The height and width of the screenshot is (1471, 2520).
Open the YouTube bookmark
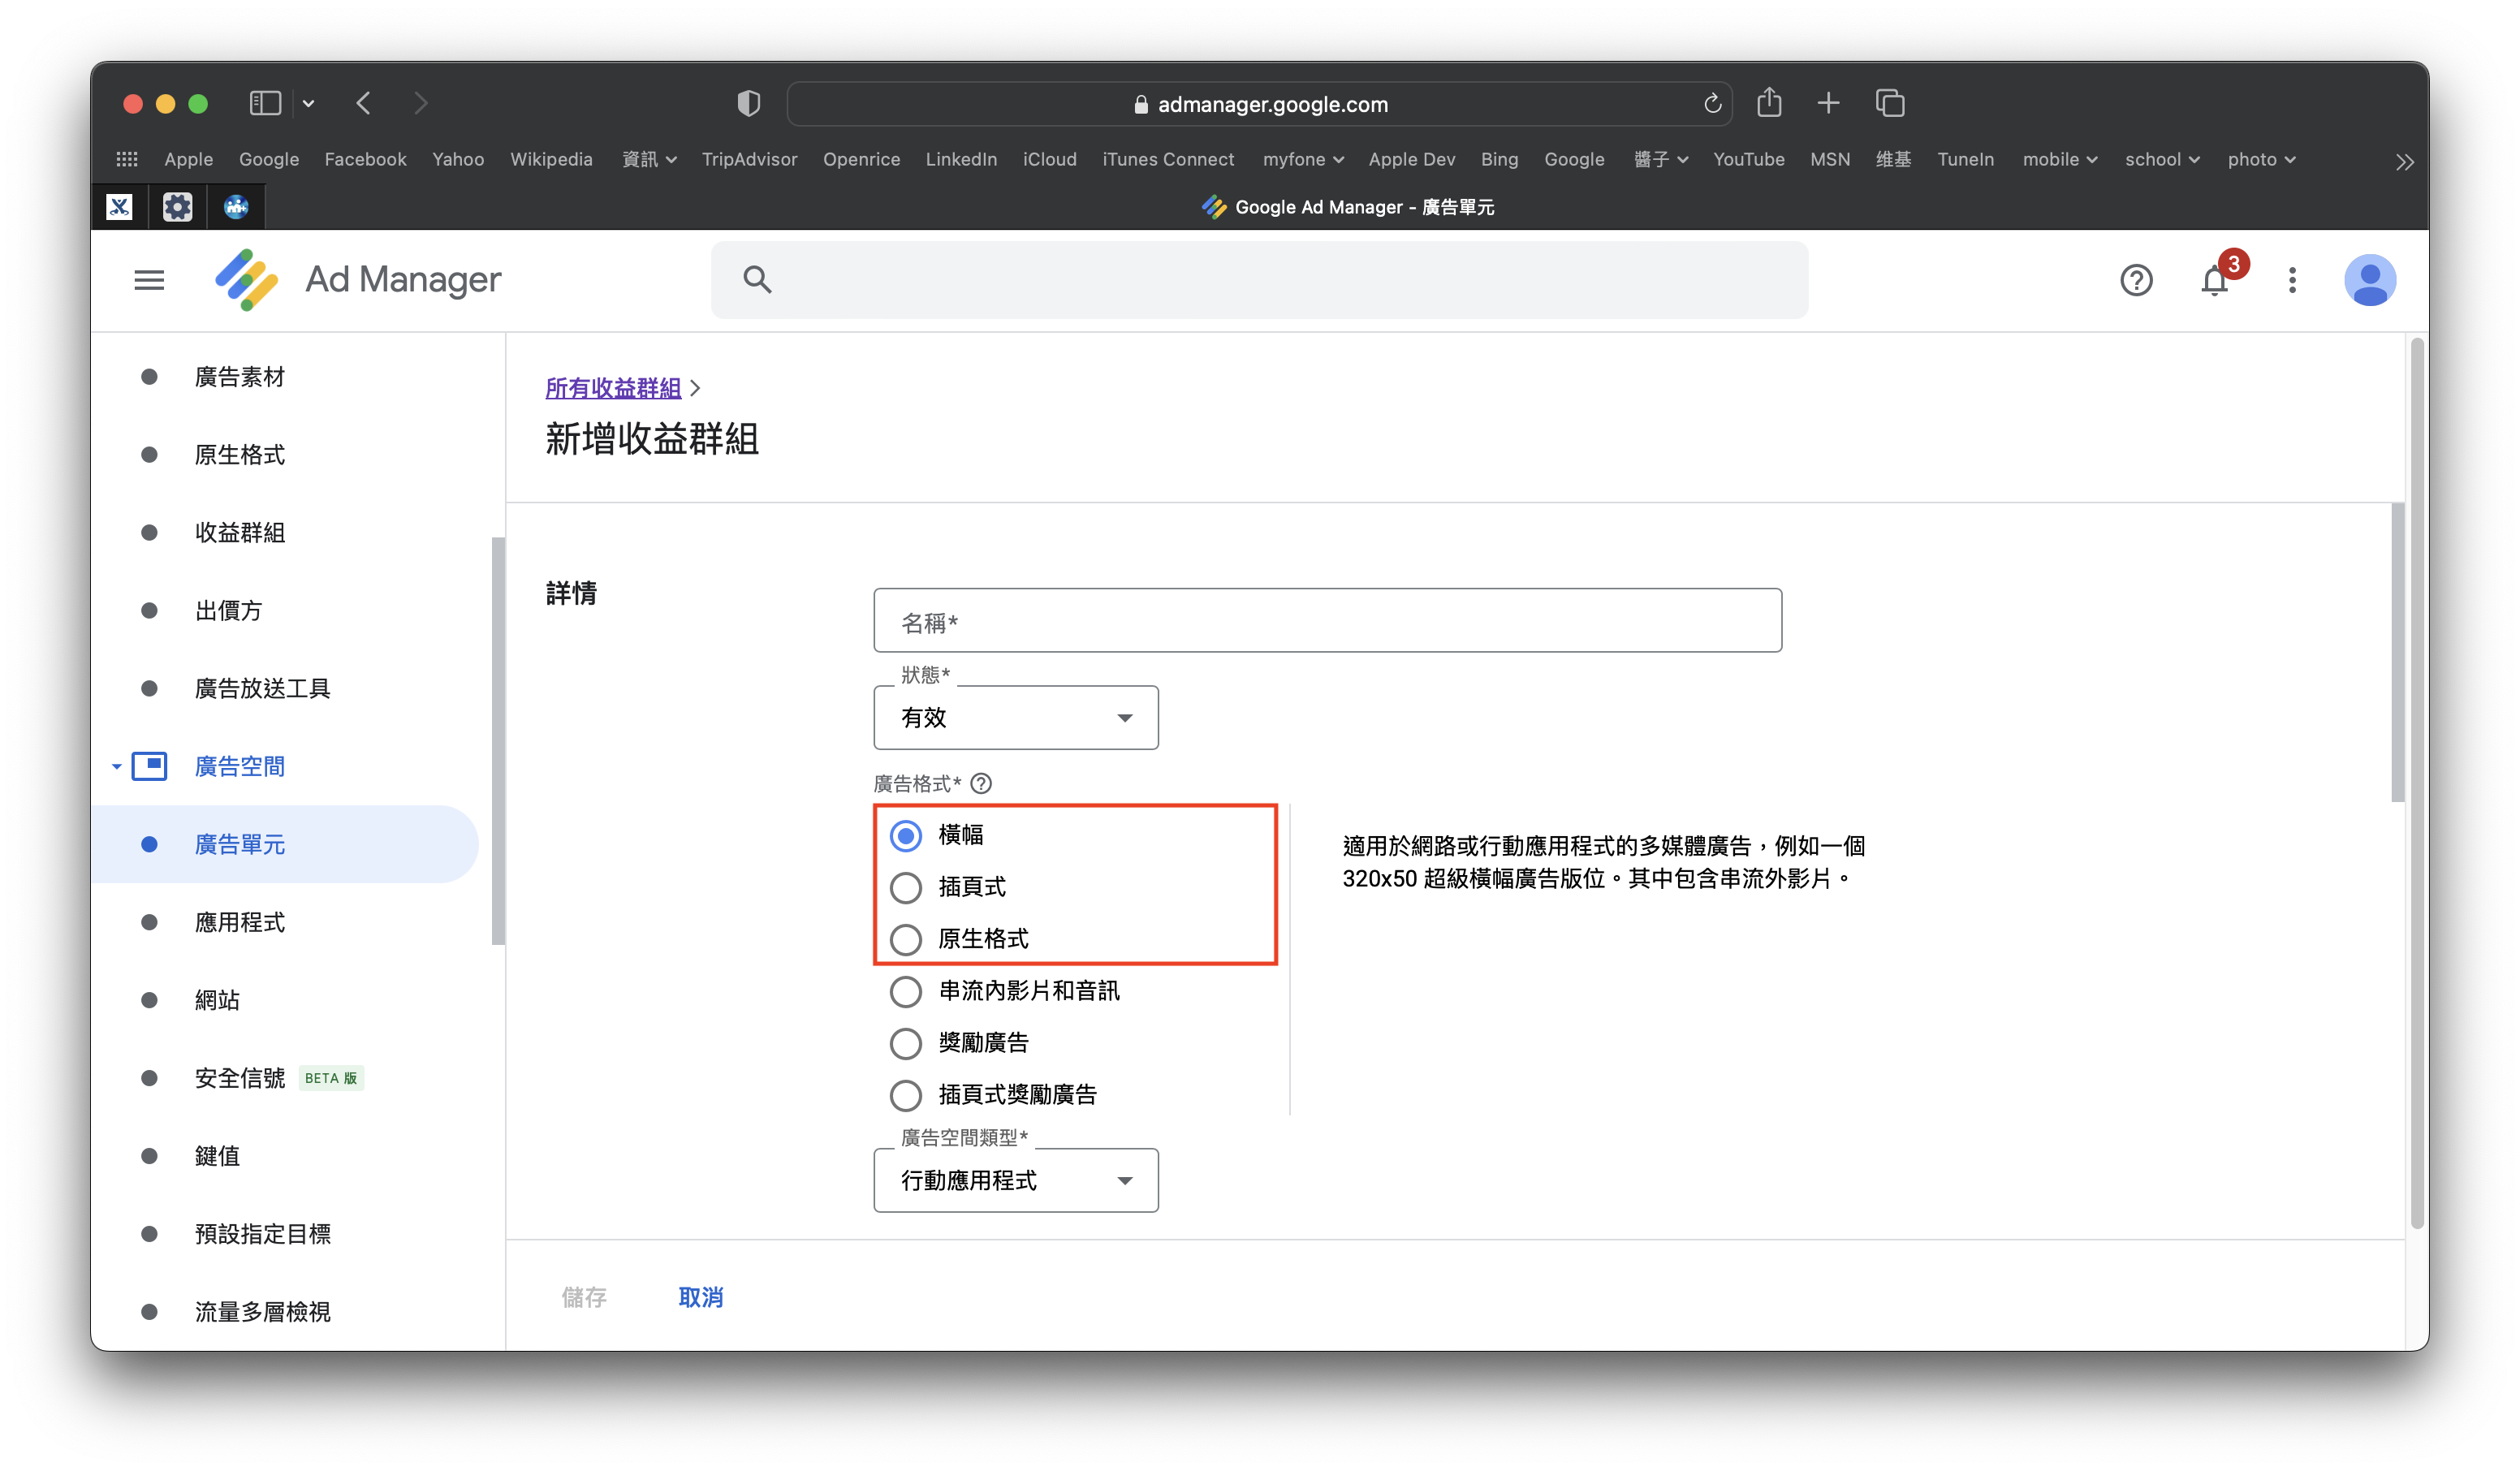tap(1748, 159)
